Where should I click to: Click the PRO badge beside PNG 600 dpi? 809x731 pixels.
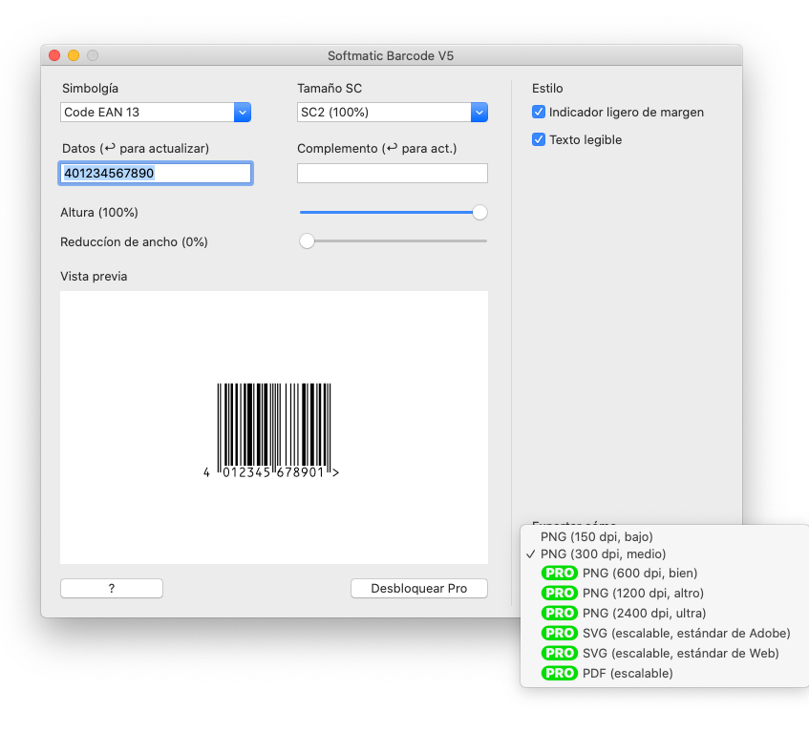coord(559,574)
